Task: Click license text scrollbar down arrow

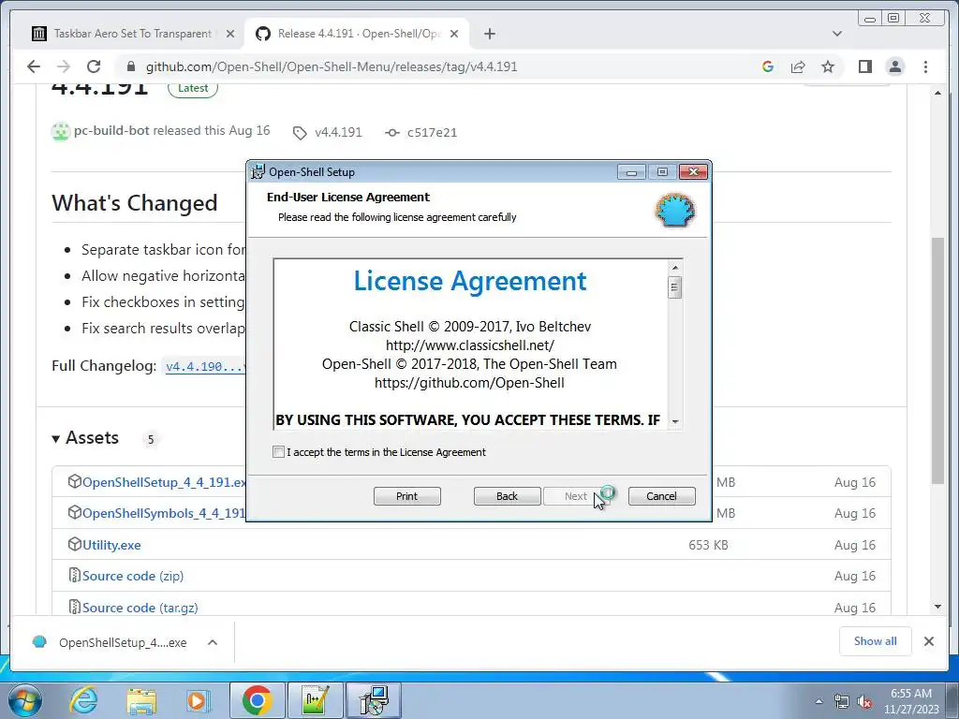Action: tap(674, 421)
